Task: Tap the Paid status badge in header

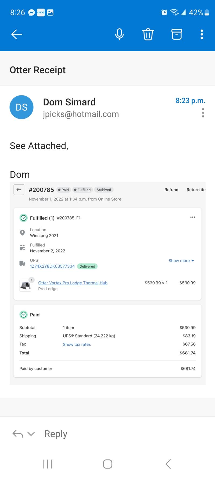Action: tap(63, 190)
